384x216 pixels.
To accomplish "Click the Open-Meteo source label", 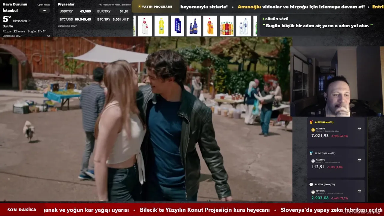I will pos(44,5).
